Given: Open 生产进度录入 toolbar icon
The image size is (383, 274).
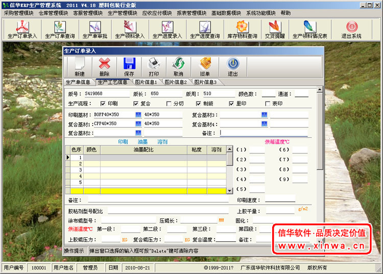Looking at the screenshot, I should pyautogui.click(x=167, y=30).
